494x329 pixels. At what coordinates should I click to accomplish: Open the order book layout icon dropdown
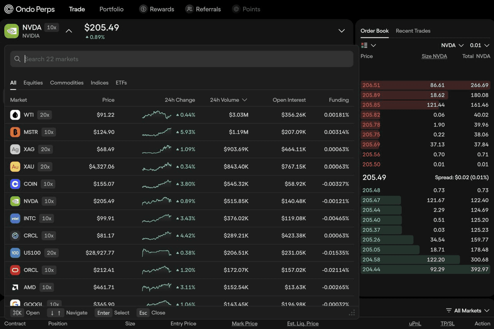(x=368, y=46)
